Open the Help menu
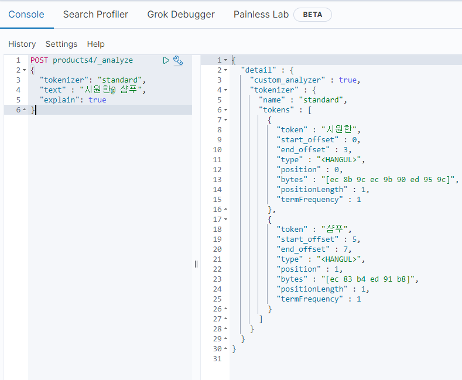The image size is (462, 380). pos(95,44)
